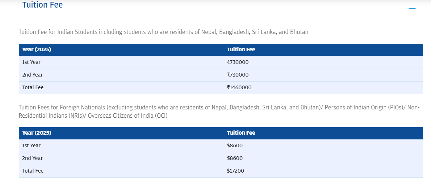Select the $8600 fee for 1st Year
431x178 pixels.
point(235,146)
